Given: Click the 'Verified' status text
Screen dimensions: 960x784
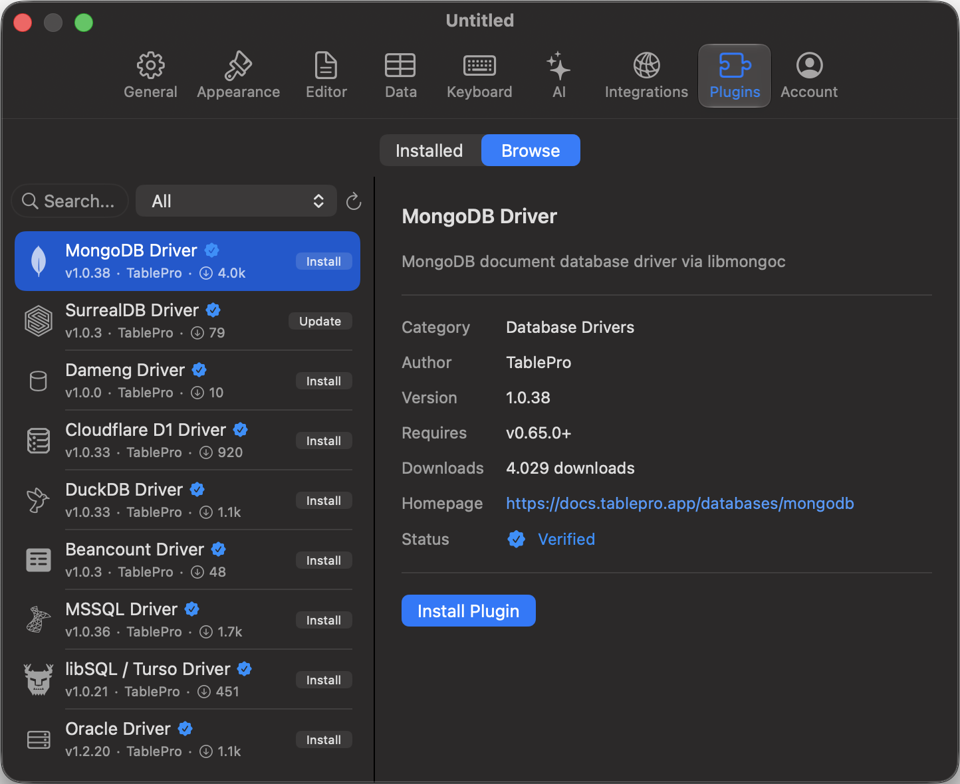Looking at the screenshot, I should [566, 539].
